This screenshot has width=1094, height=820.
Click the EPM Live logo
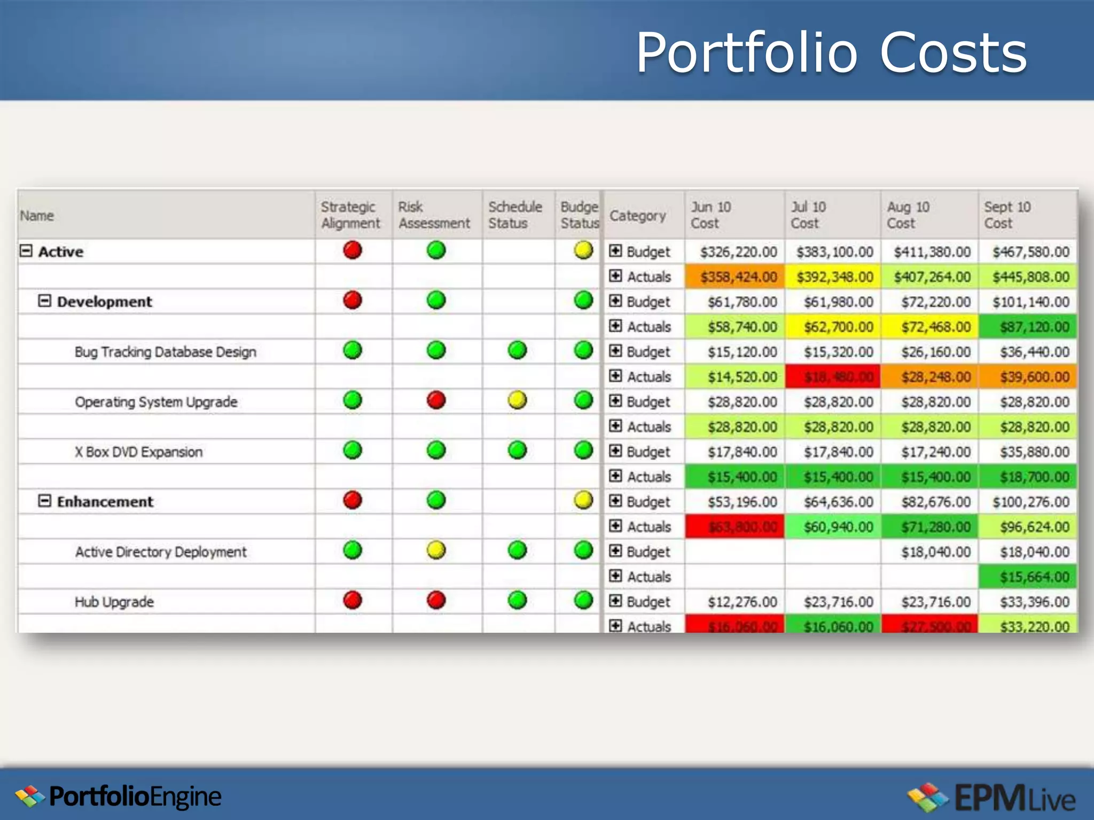(991, 798)
